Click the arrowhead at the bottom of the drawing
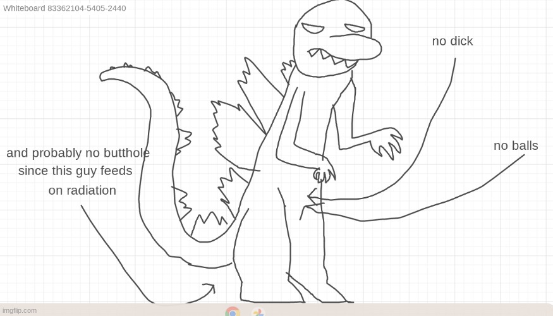 pyautogui.click(x=210, y=288)
